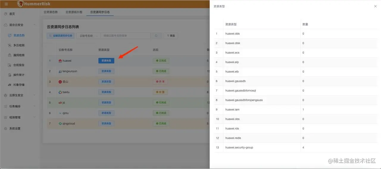Click the 告警 status tag for baidu
Viewport: 381px width, 169px height.
(x=160, y=92)
